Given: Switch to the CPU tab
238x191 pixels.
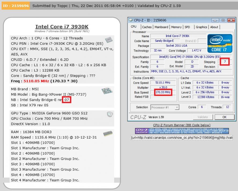Looking at the screenshot, I should pos(134,27).
